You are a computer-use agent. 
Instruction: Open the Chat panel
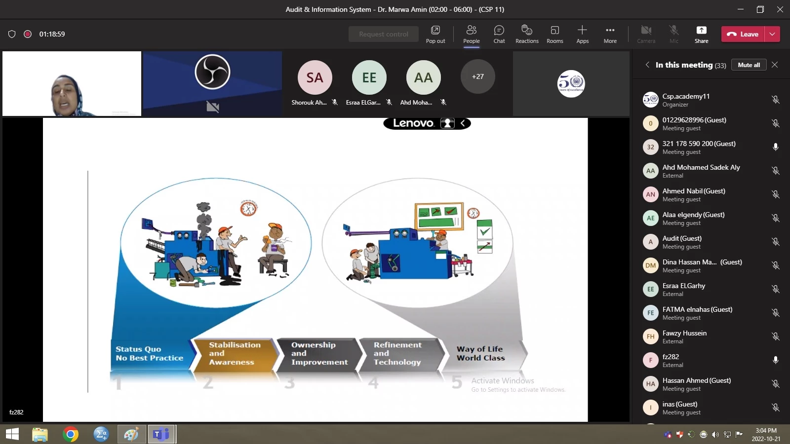(499, 34)
